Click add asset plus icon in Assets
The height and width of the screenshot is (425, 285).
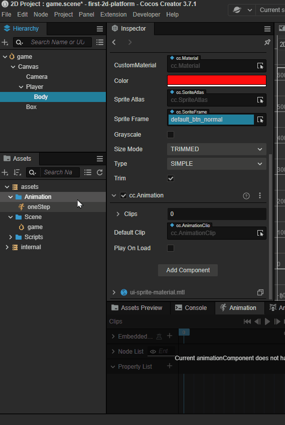(x=5, y=172)
